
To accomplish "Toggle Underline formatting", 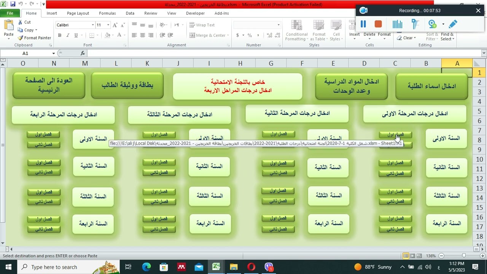I will tap(76, 35).
